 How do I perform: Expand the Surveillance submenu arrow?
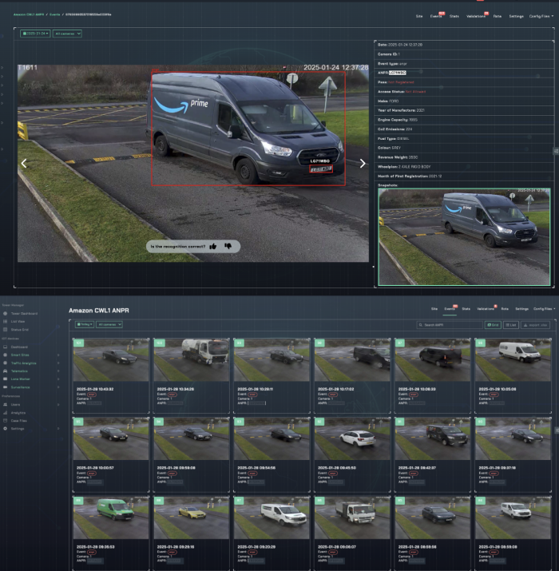58,387
